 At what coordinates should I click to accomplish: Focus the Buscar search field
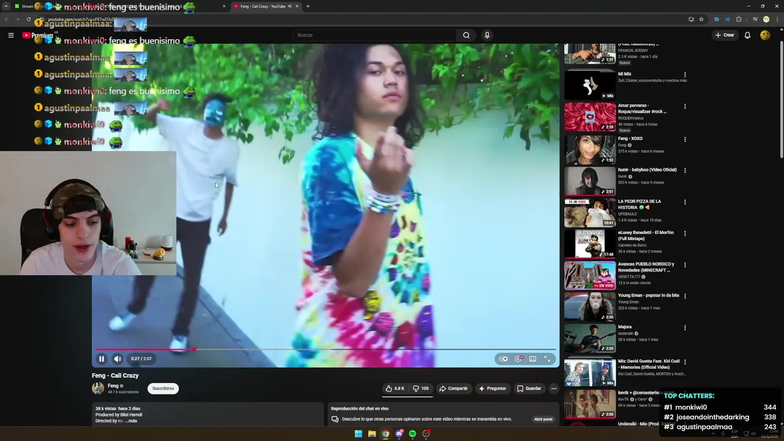coord(374,35)
